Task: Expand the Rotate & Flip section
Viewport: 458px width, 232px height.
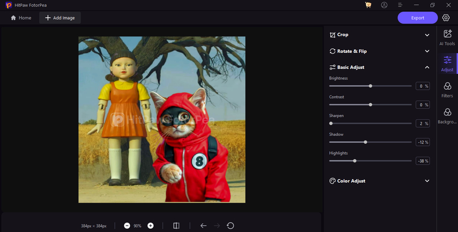Action: (x=427, y=51)
